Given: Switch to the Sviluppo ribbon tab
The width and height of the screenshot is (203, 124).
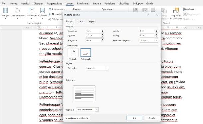Looking at the screenshot, I should pos(138,4).
